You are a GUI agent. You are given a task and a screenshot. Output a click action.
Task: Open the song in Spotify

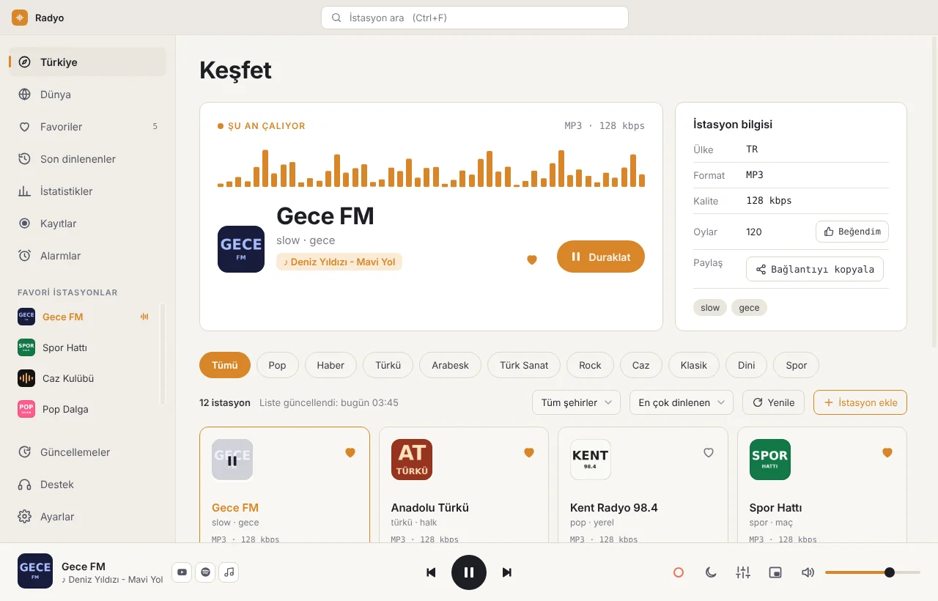pyautogui.click(x=206, y=572)
